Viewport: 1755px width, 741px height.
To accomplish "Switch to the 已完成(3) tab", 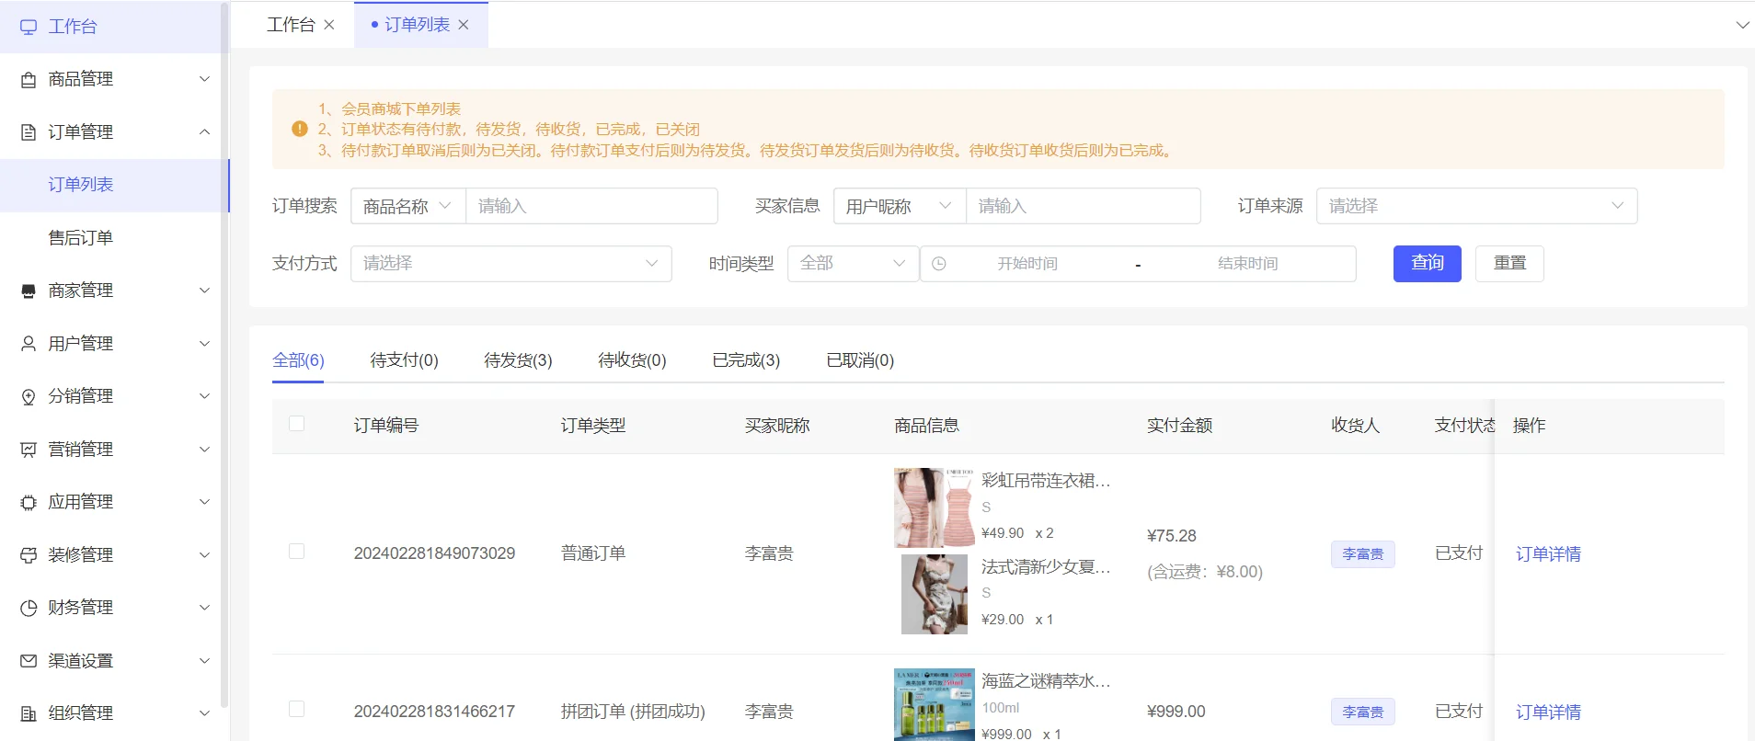I will [746, 360].
